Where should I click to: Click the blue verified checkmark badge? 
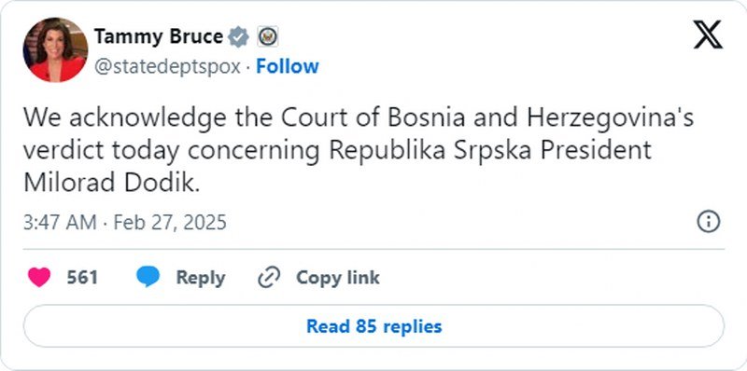(238, 37)
